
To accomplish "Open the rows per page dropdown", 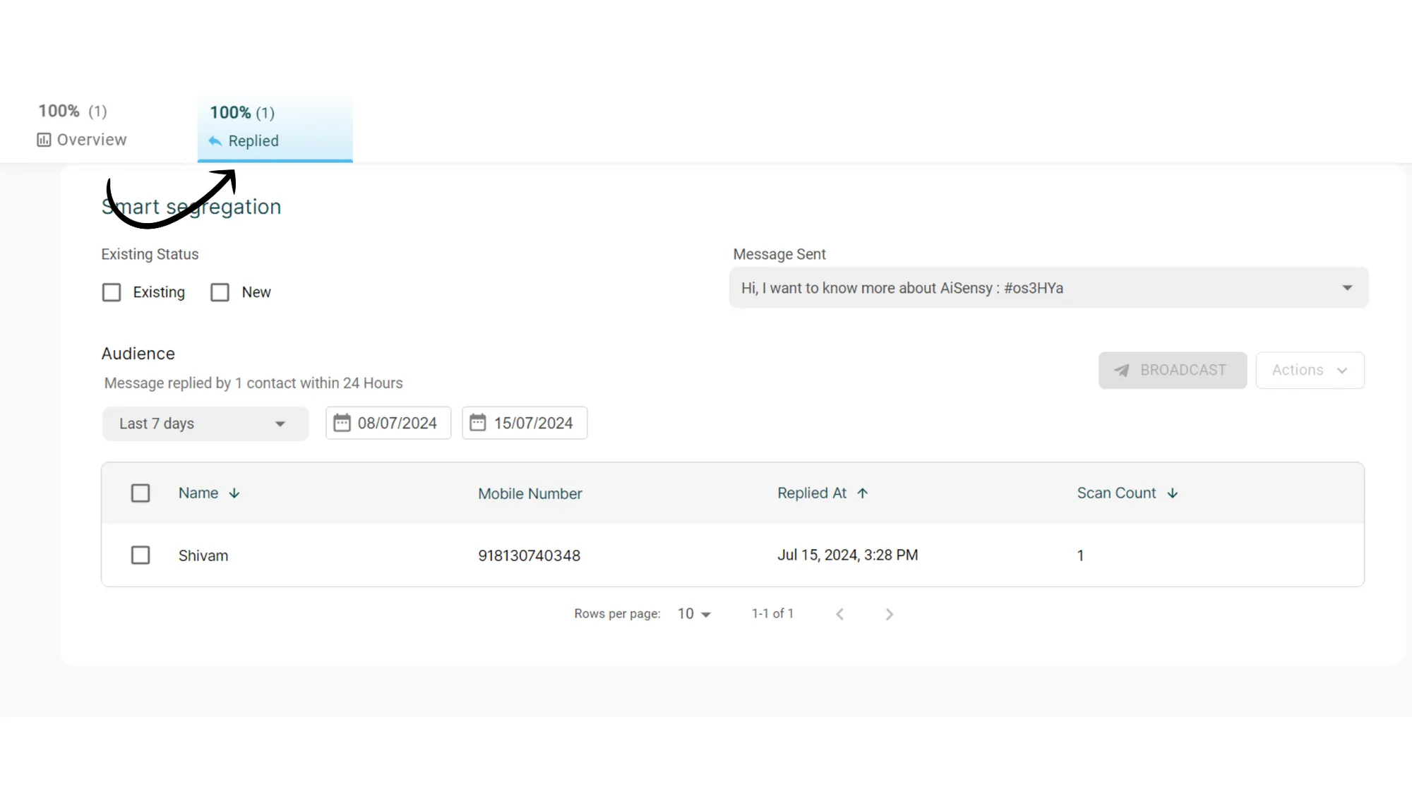I will coord(695,614).
